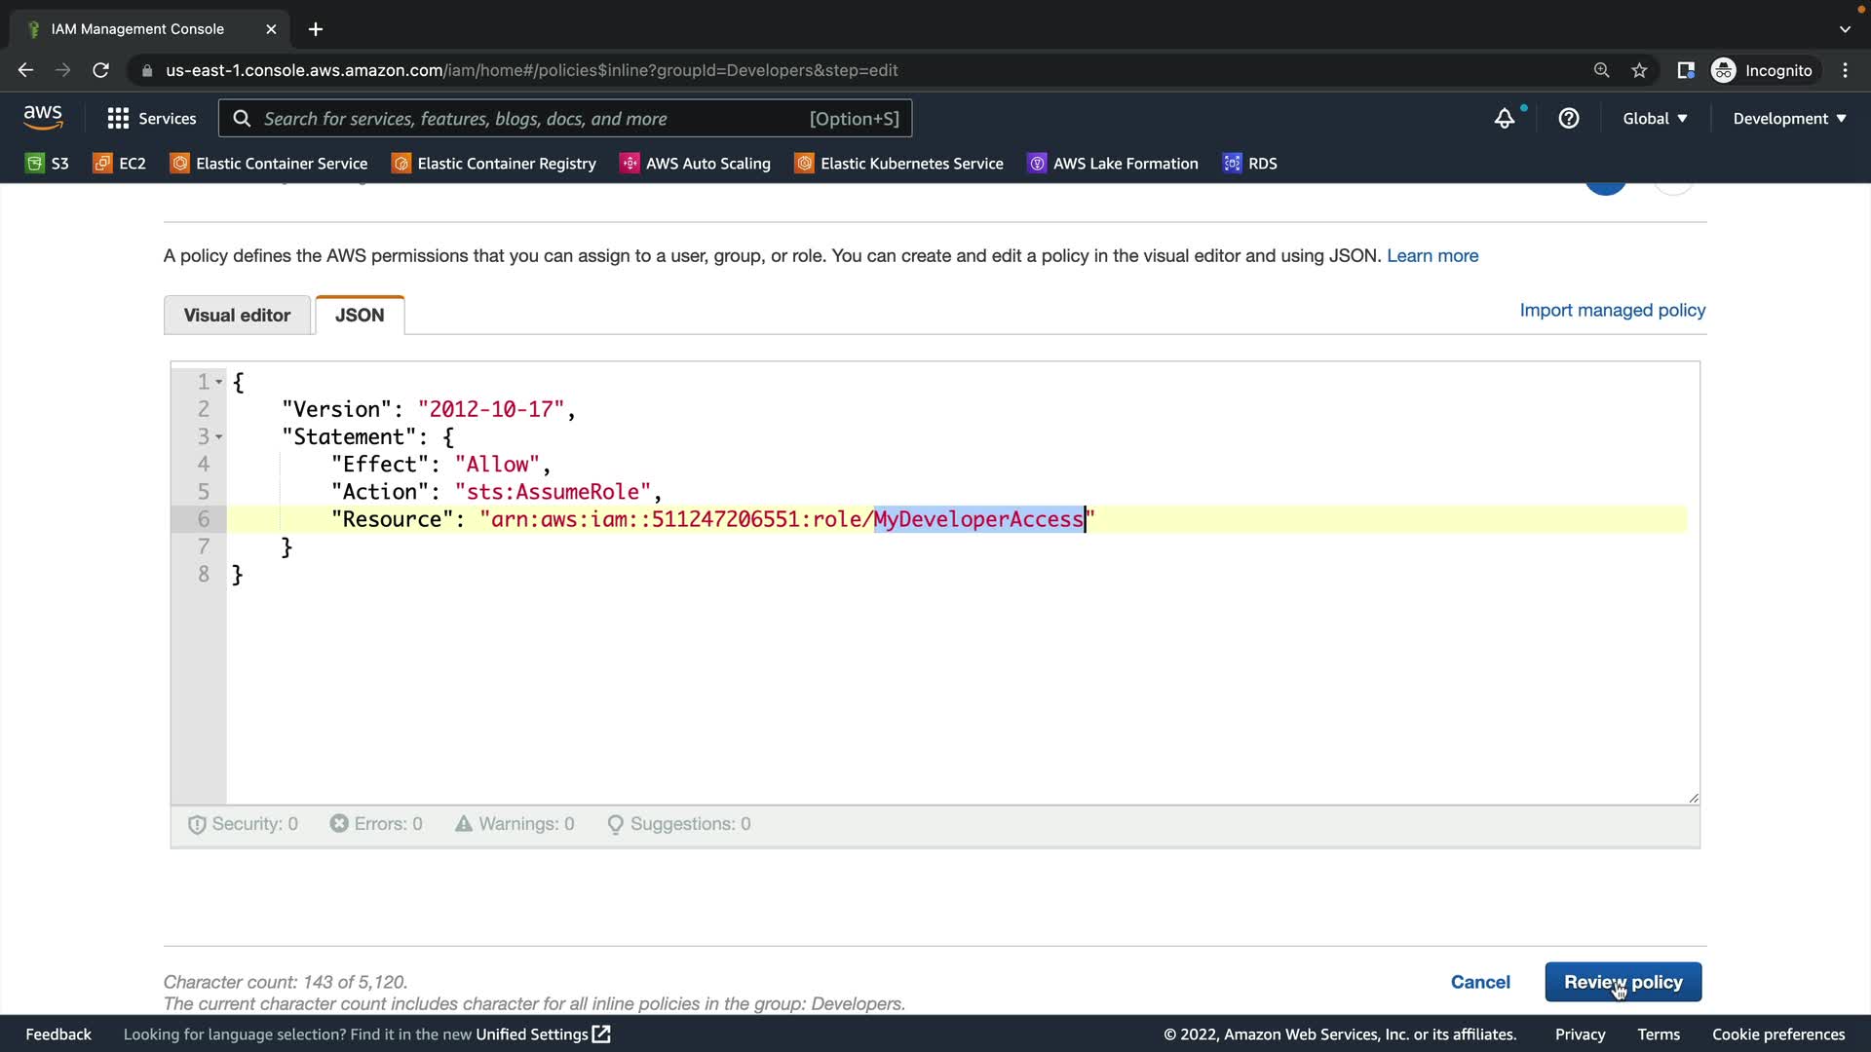The image size is (1871, 1052).
Task: Open the S3 service shortcut
Action: (47, 163)
